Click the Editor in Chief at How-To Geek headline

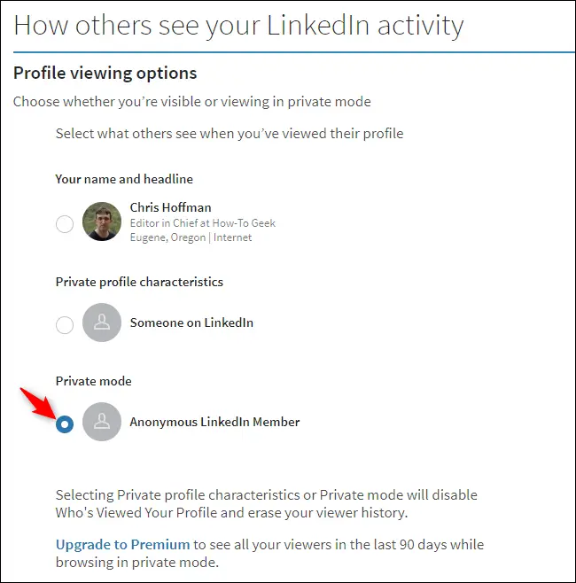[203, 223]
